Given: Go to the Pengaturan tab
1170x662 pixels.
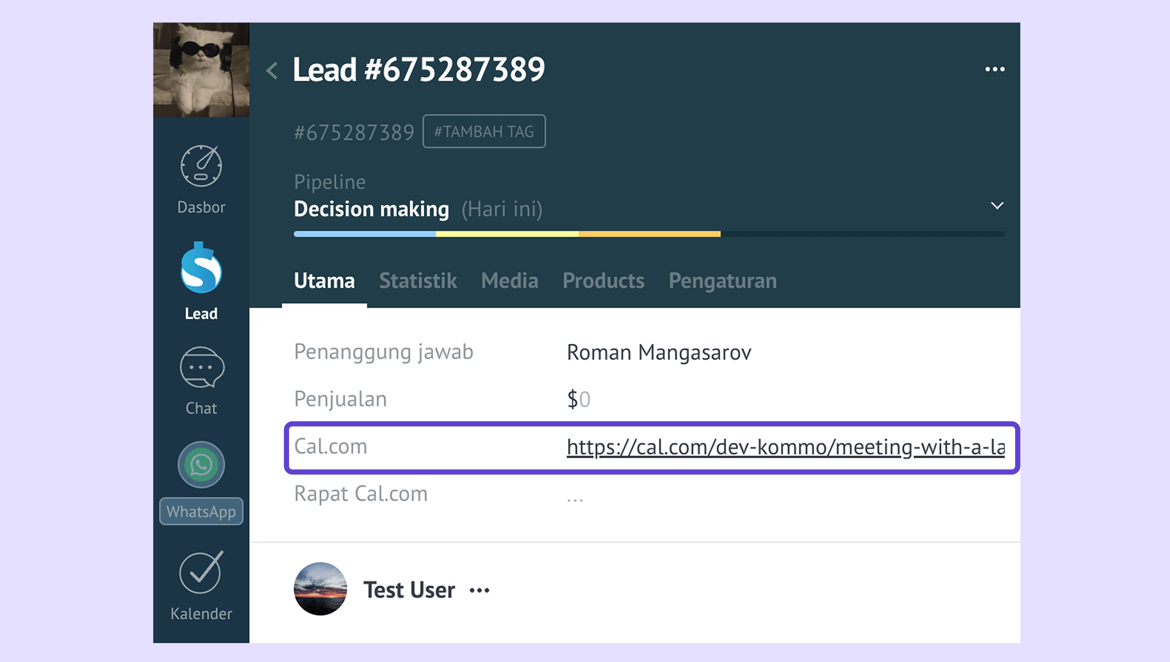Looking at the screenshot, I should 722,281.
